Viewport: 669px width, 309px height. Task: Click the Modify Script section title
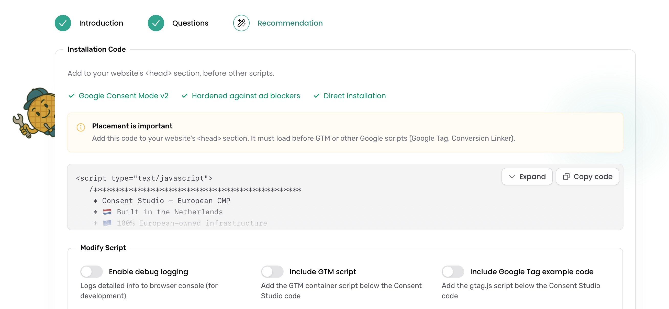pos(103,248)
